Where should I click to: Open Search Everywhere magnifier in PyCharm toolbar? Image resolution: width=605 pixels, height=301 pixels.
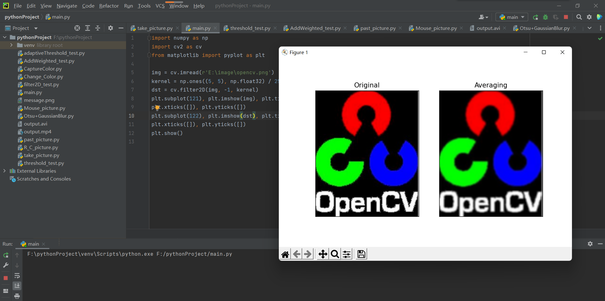click(x=579, y=17)
